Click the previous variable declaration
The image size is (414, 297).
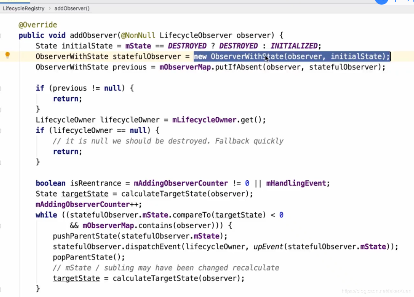pos(130,67)
